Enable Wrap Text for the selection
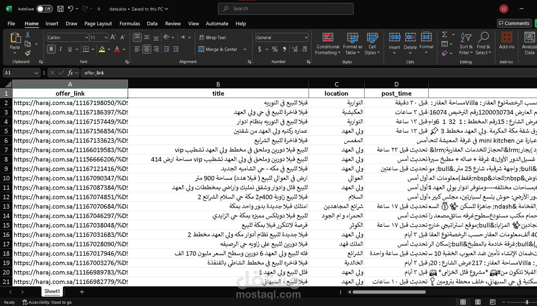The image size is (537, 306). point(212,37)
